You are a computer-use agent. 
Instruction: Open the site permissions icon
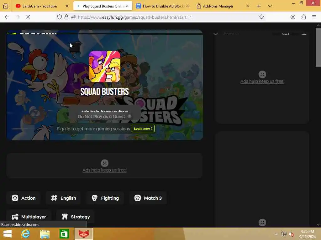point(73,17)
